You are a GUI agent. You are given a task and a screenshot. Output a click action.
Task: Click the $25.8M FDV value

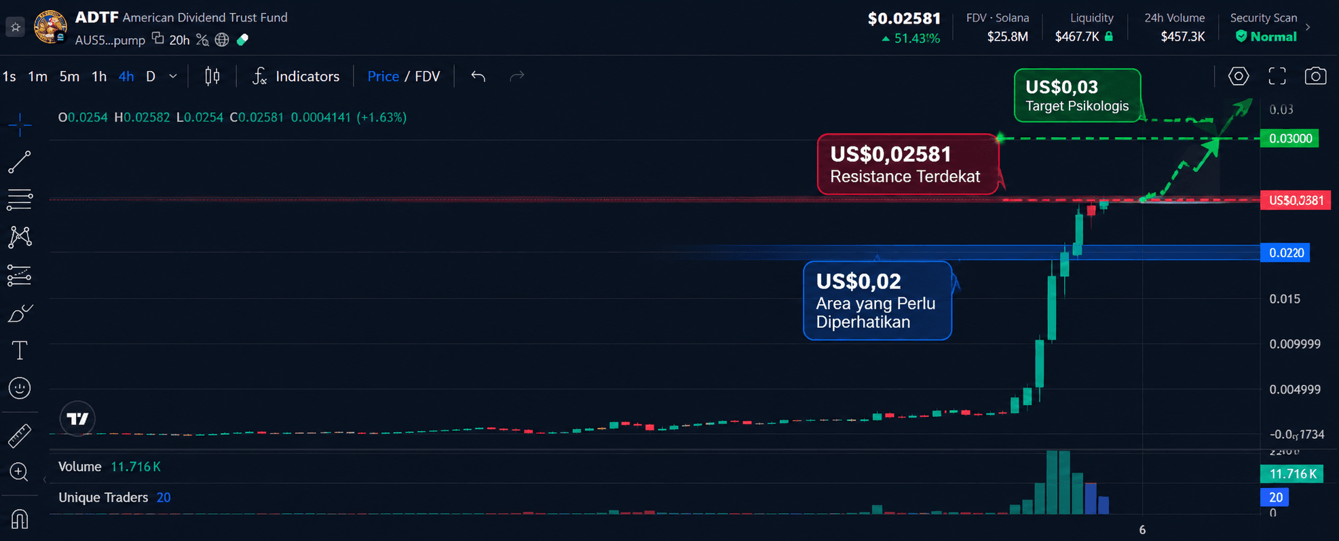click(x=1007, y=37)
